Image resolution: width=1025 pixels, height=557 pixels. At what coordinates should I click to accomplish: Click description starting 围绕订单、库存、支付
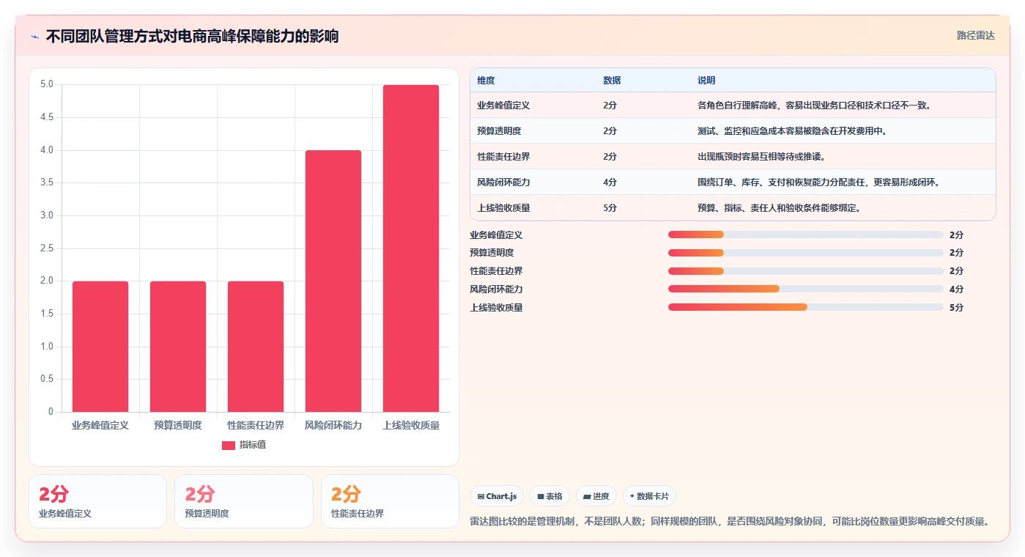point(819,182)
